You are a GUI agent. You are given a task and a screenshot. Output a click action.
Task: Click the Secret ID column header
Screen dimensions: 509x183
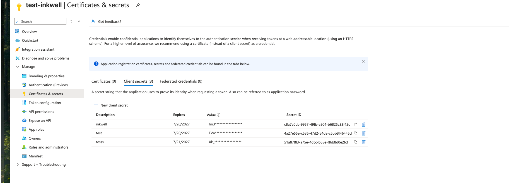click(x=294, y=115)
